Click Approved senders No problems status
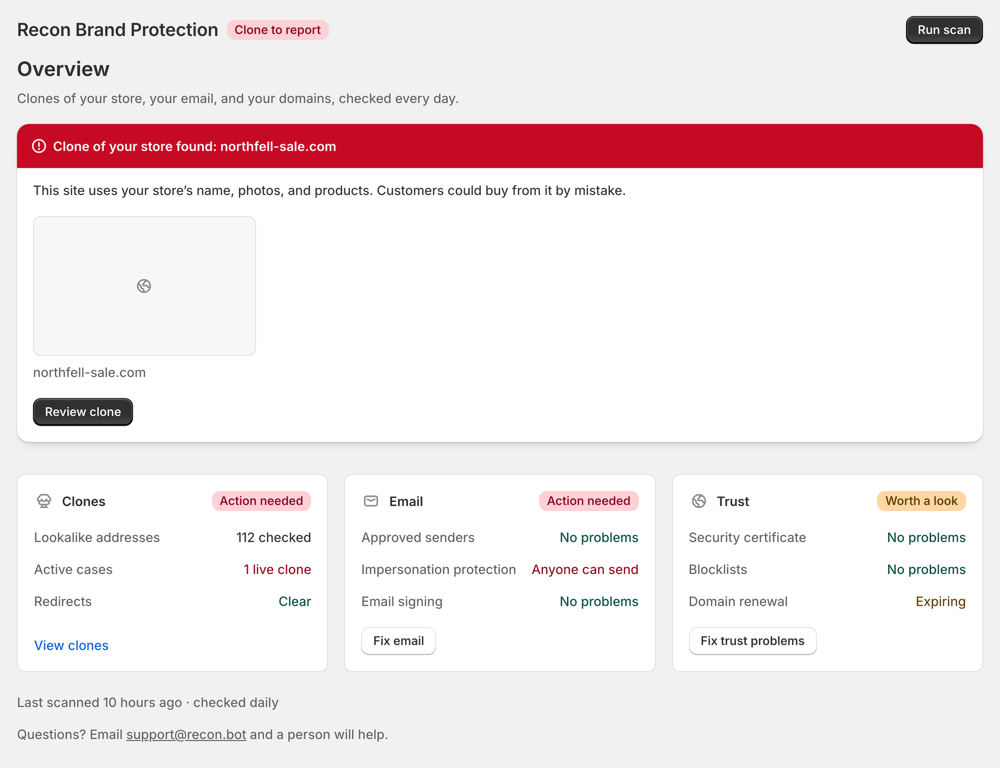This screenshot has width=1000, height=768. (599, 538)
